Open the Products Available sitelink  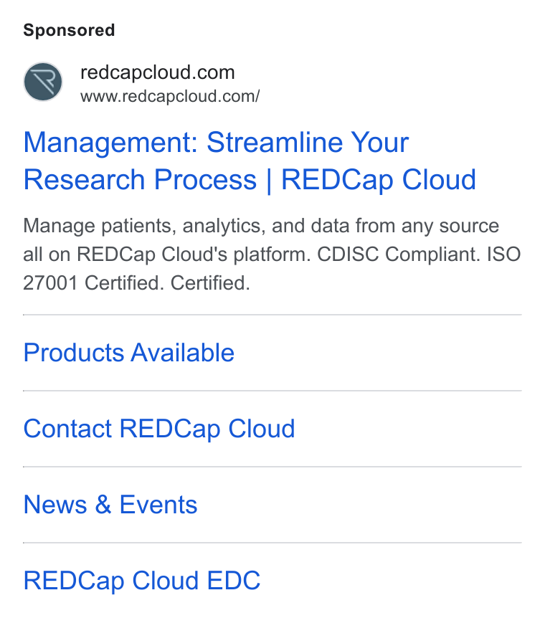click(x=129, y=352)
